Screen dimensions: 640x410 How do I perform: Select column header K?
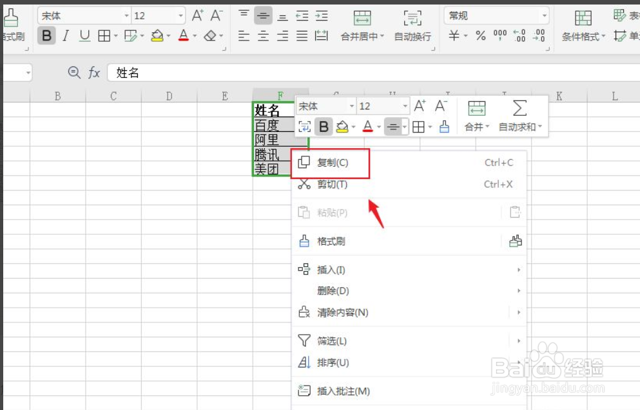pos(559,96)
